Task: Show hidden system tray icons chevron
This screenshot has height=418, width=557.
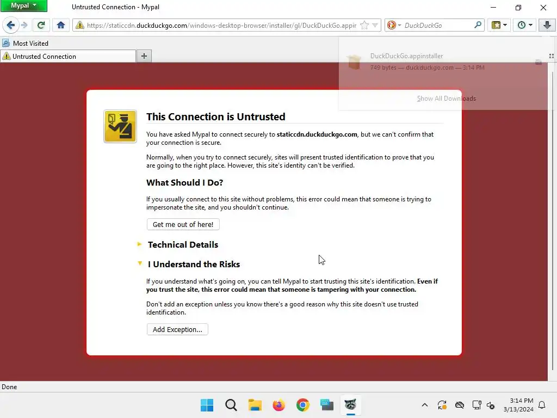Action: click(x=424, y=405)
